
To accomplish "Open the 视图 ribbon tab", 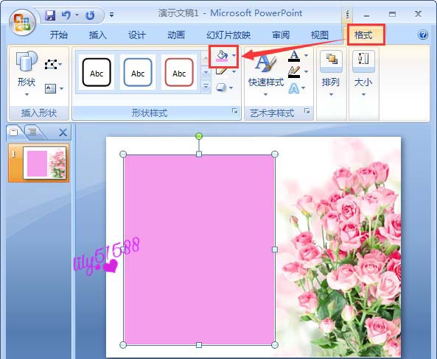I will click(319, 35).
